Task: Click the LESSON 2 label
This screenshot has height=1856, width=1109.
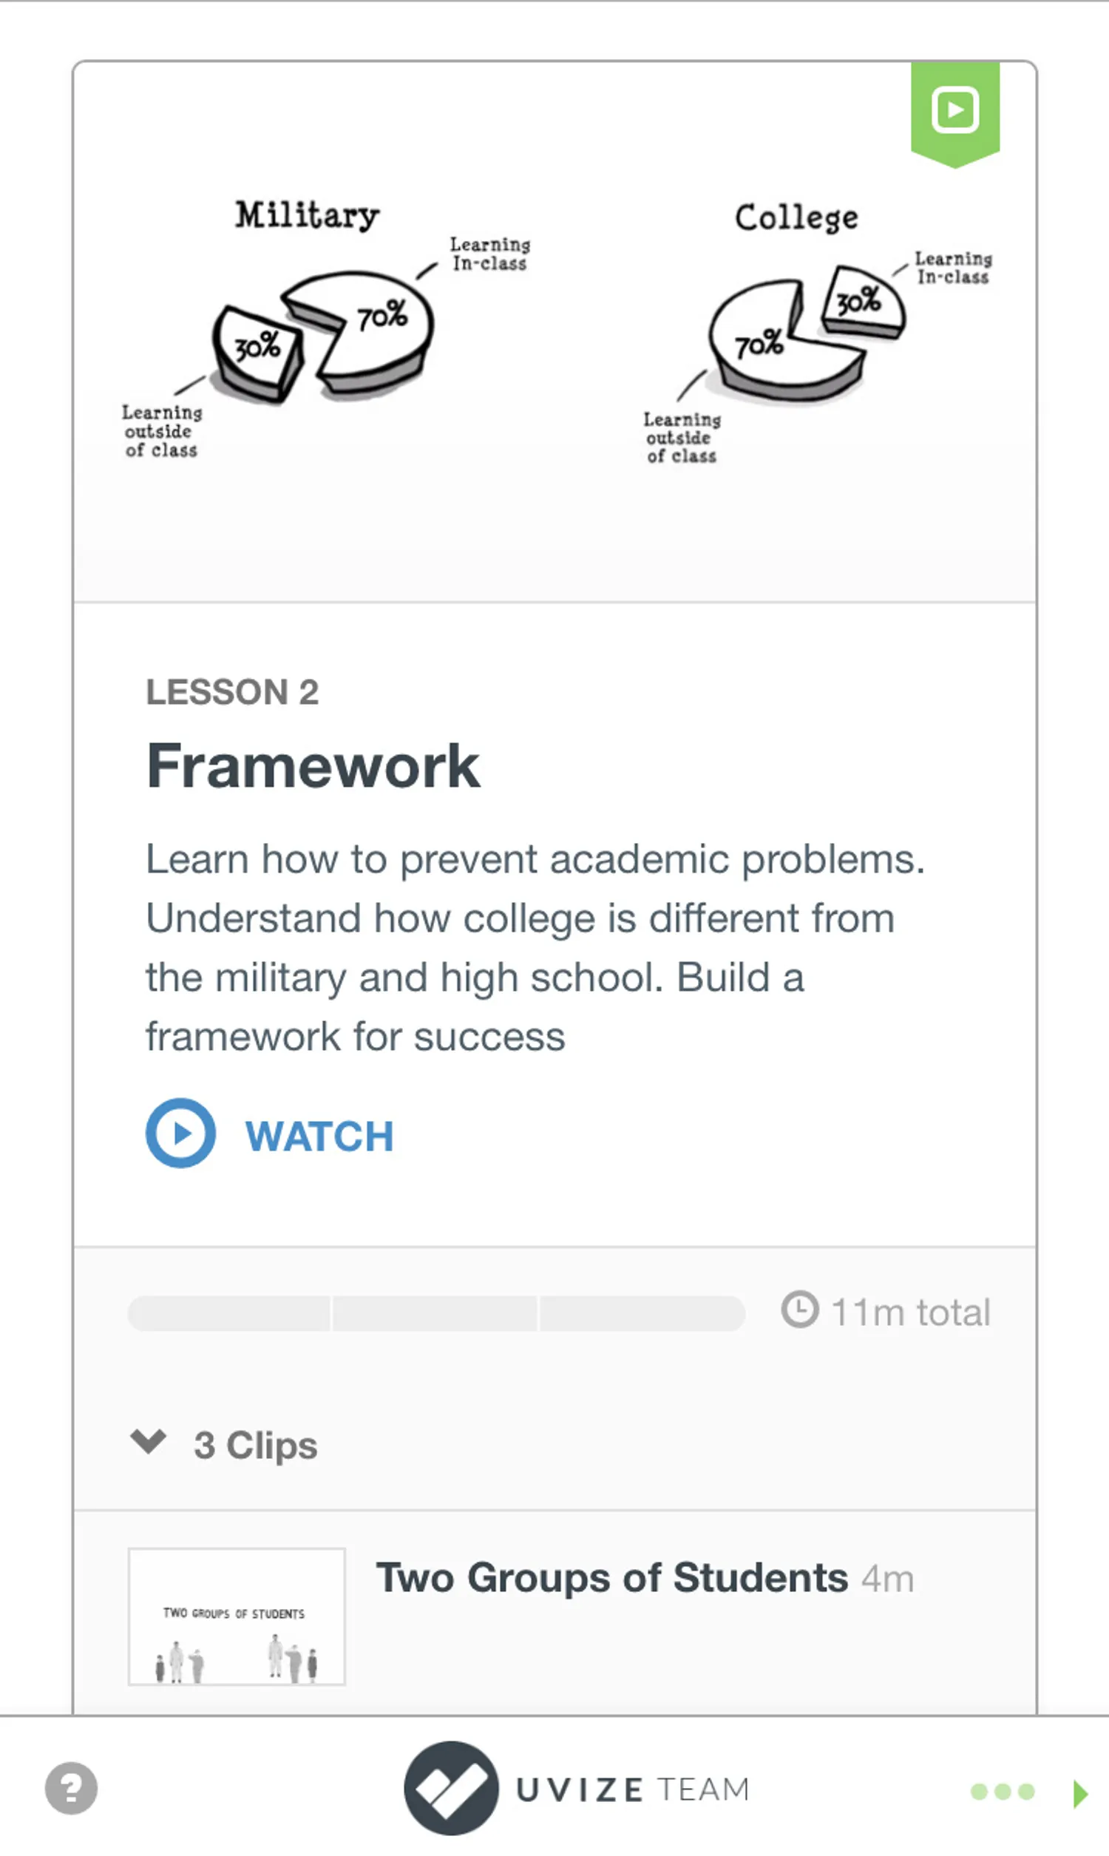Action: [232, 692]
